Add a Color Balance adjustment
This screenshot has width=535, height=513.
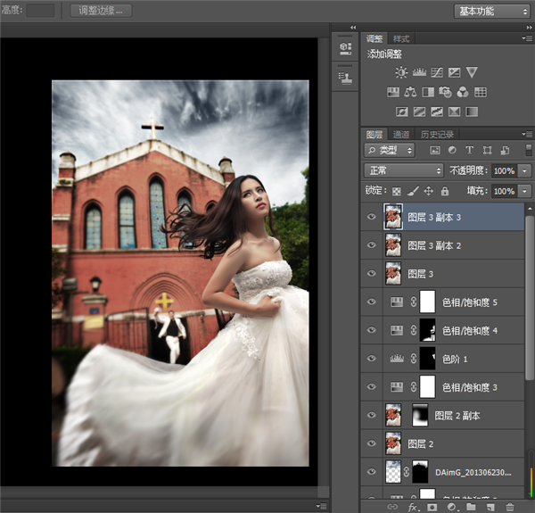(x=410, y=92)
